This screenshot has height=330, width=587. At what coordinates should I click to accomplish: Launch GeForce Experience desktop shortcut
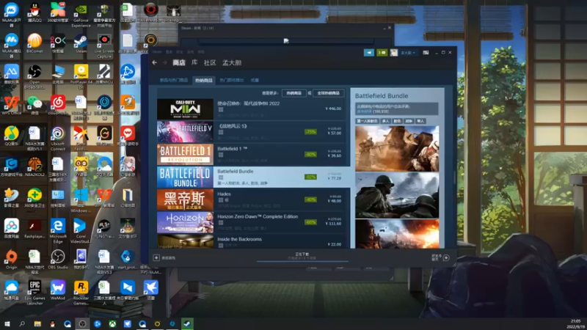click(x=81, y=15)
